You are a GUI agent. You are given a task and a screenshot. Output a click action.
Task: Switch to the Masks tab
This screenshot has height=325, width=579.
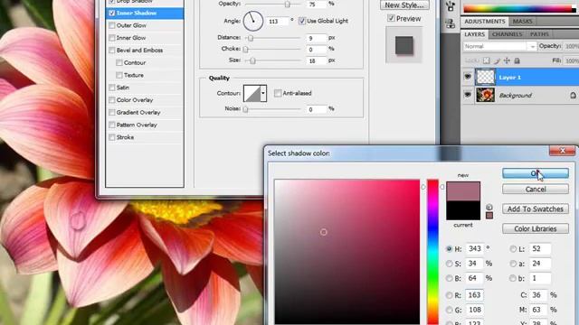click(522, 22)
